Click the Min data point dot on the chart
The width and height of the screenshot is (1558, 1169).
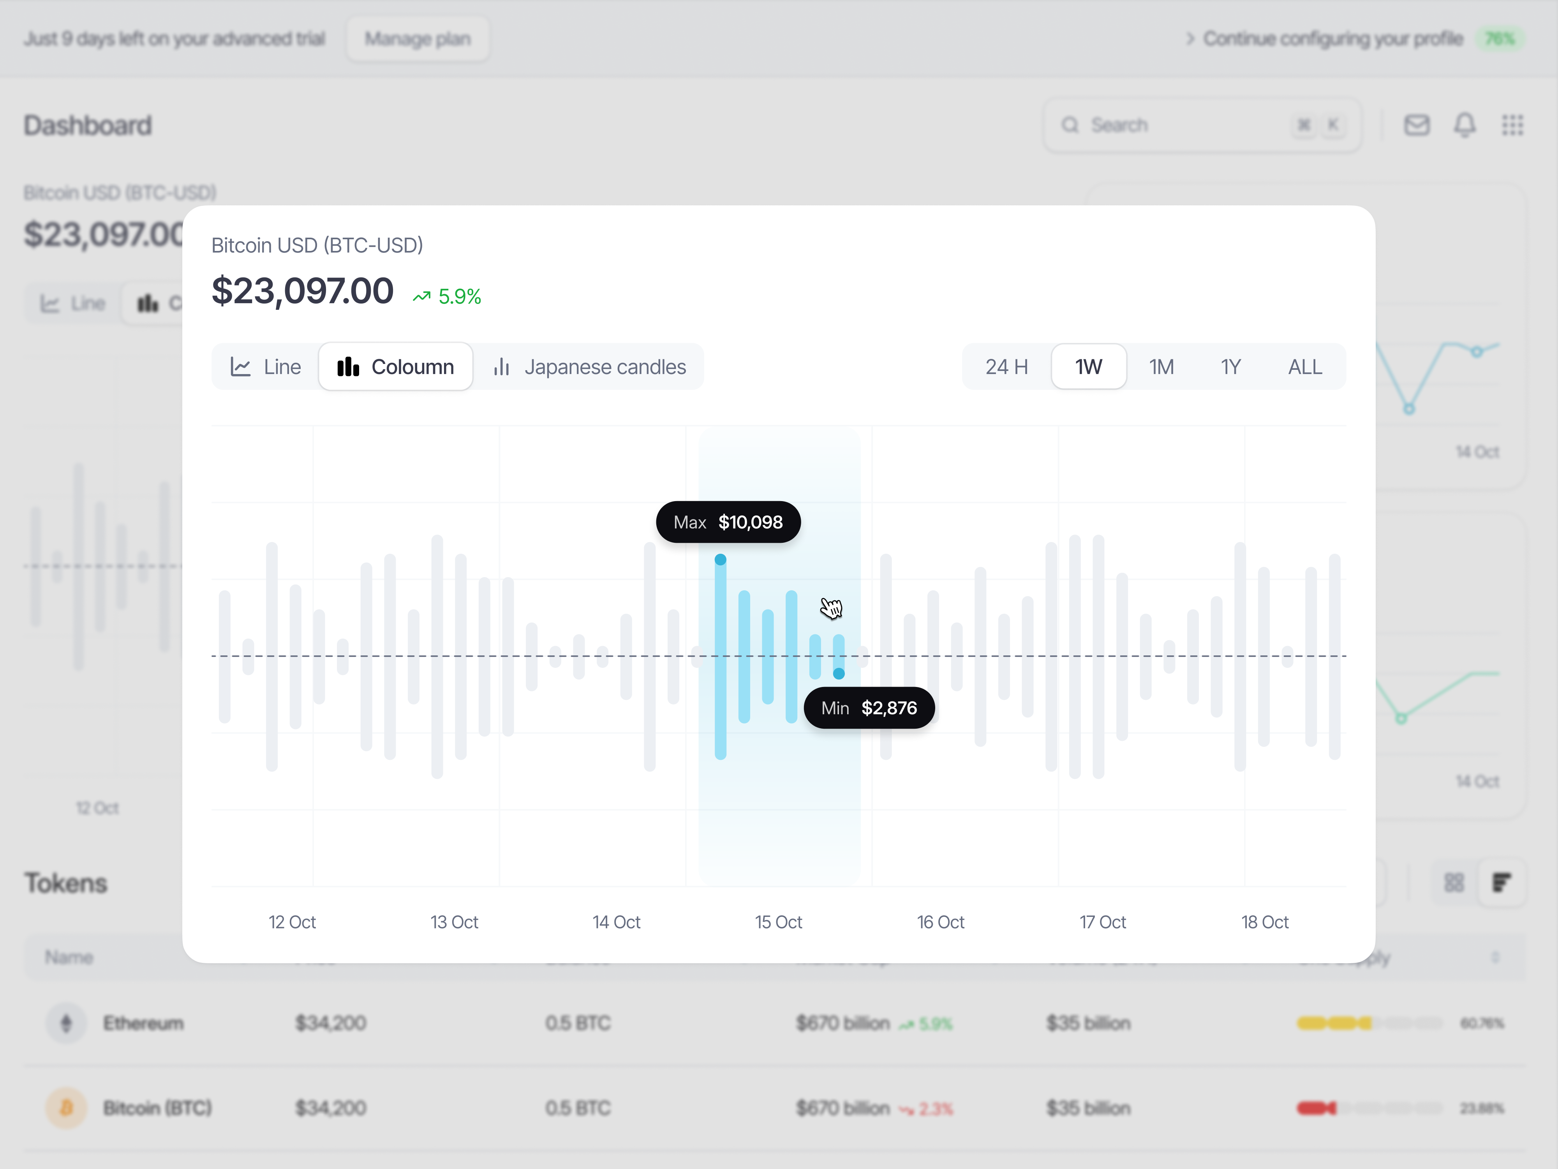tap(838, 674)
